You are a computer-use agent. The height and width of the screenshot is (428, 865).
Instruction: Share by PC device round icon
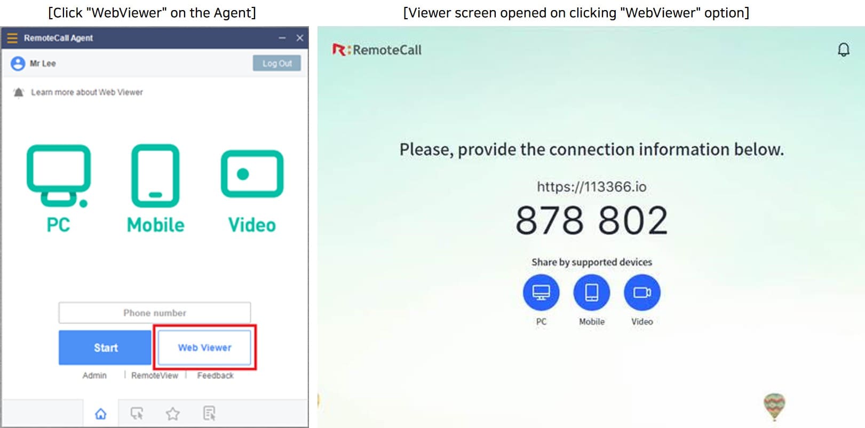pos(541,292)
